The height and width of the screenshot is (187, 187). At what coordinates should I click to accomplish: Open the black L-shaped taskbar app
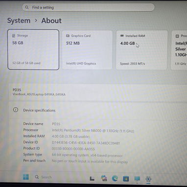pos(92,179)
